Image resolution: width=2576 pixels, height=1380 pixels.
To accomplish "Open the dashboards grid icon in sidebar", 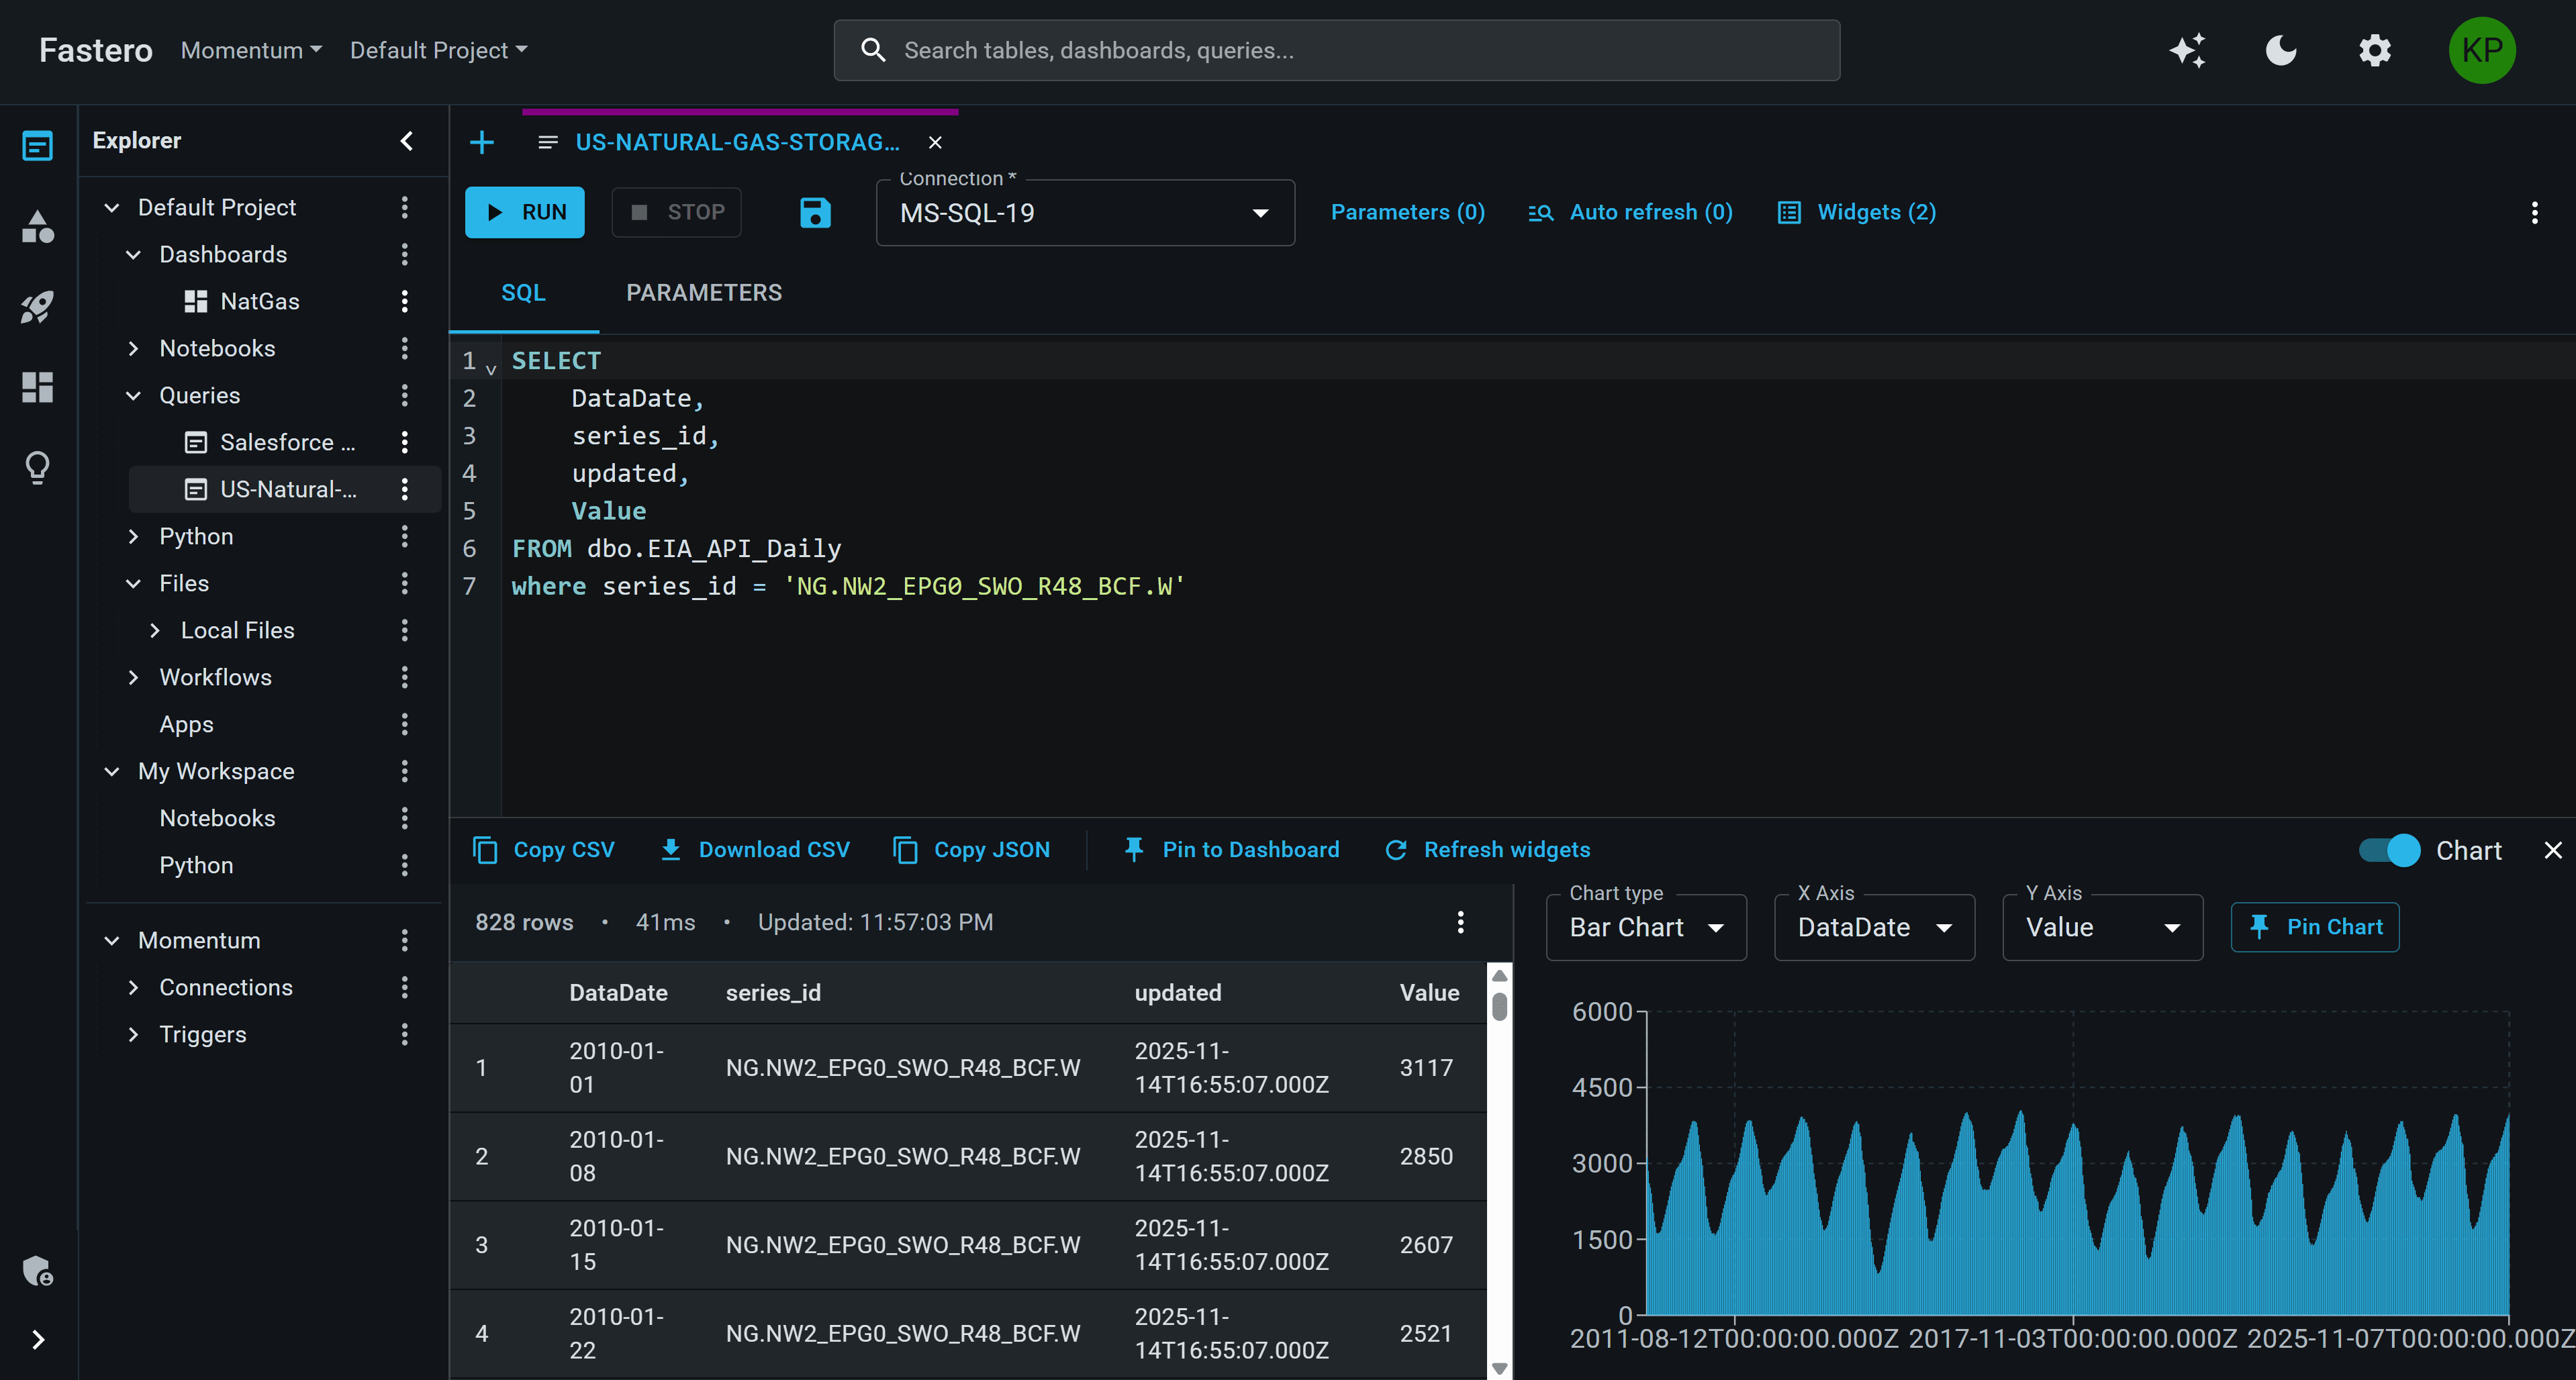I will coord(37,388).
